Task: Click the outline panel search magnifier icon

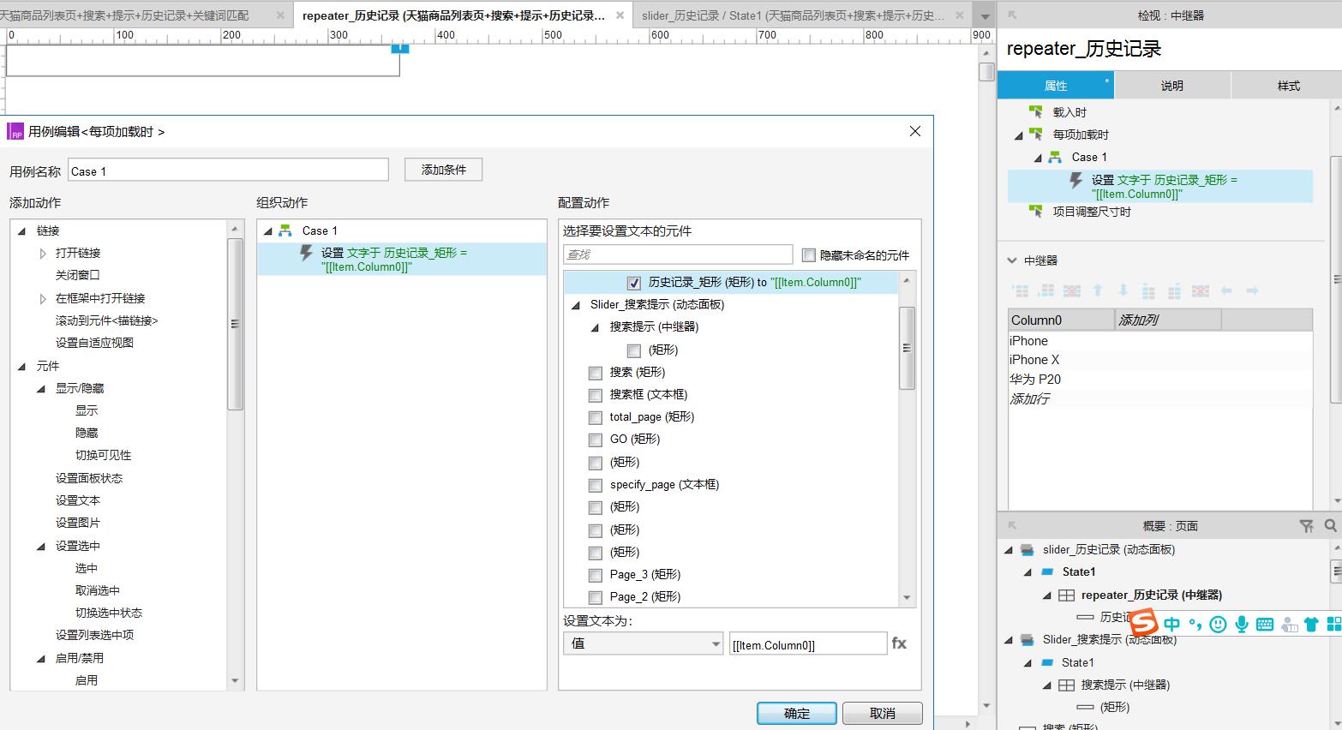Action: pyautogui.click(x=1330, y=526)
